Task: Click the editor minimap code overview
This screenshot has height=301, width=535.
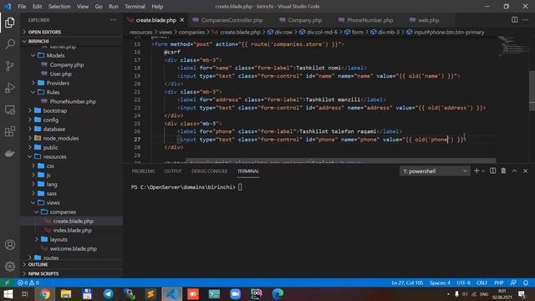Action: point(512,46)
